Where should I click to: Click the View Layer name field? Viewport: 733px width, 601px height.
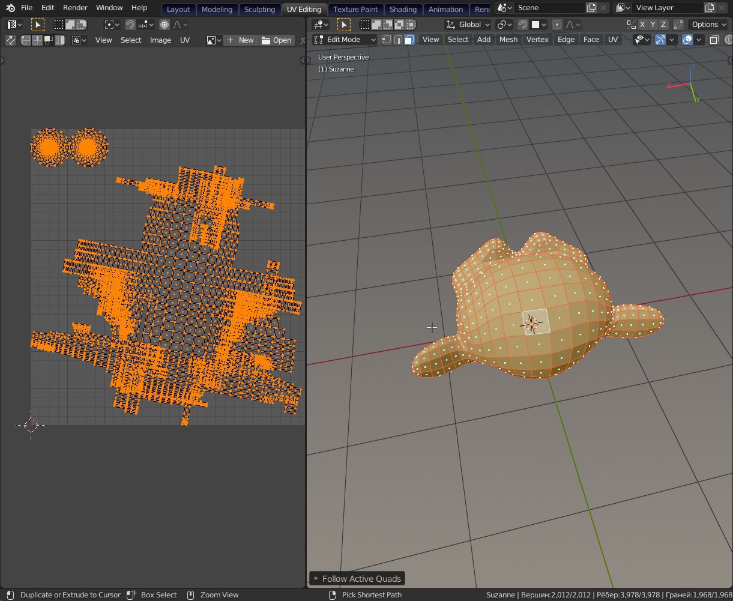click(x=668, y=8)
